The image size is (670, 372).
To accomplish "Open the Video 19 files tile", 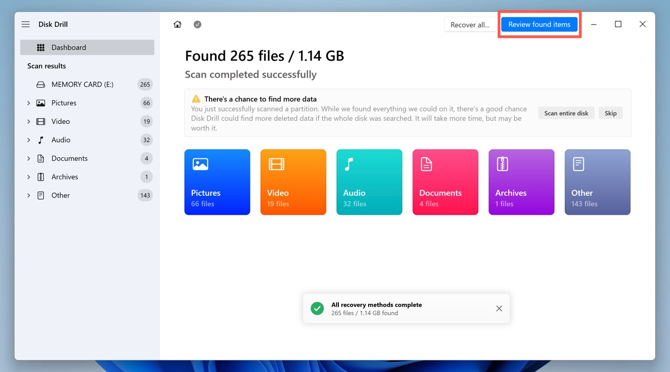I will coord(293,182).
